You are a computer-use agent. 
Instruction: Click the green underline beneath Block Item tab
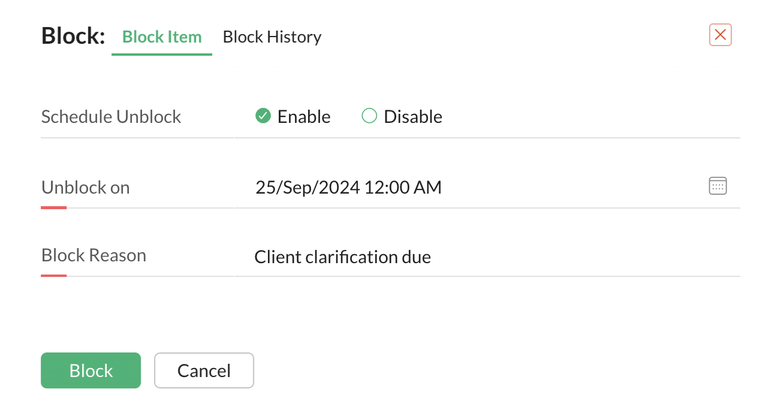[162, 55]
